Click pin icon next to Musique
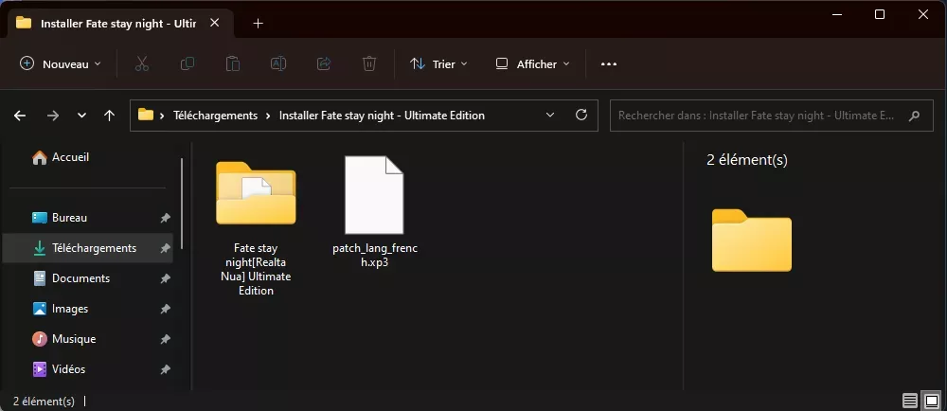This screenshot has width=947, height=411. tap(165, 339)
